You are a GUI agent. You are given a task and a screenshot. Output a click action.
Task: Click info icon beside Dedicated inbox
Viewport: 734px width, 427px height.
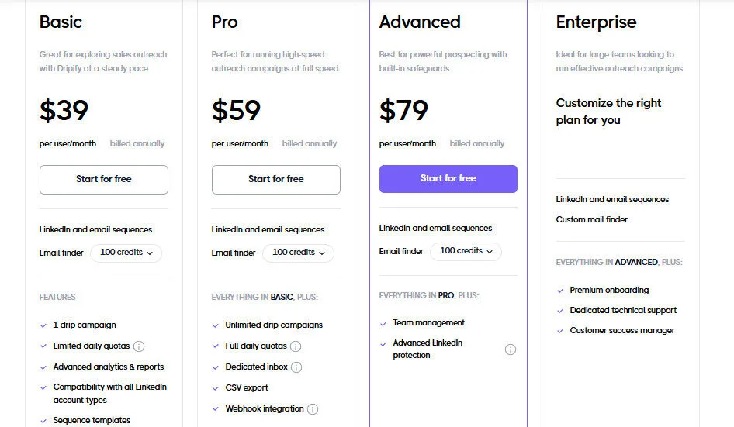tap(296, 367)
